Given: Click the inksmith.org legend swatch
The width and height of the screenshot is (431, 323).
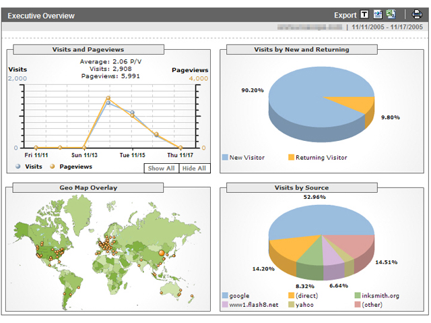Looking at the screenshot, I should pyautogui.click(x=357, y=295).
